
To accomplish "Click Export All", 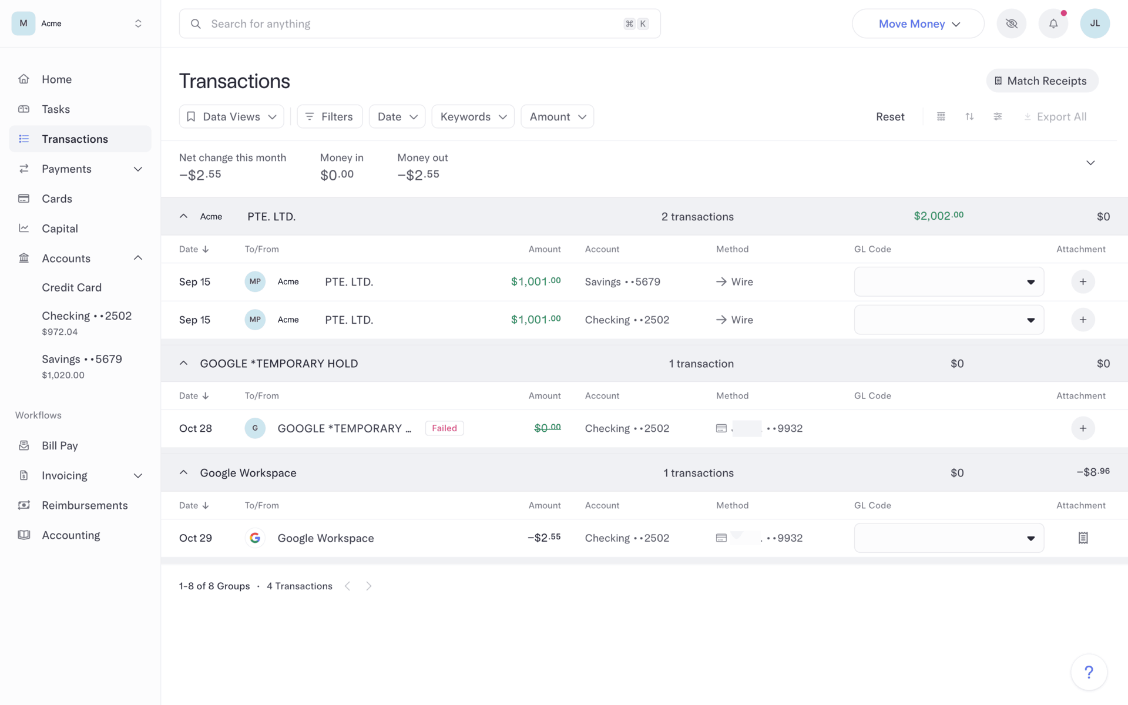I will tap(1056, 116).
